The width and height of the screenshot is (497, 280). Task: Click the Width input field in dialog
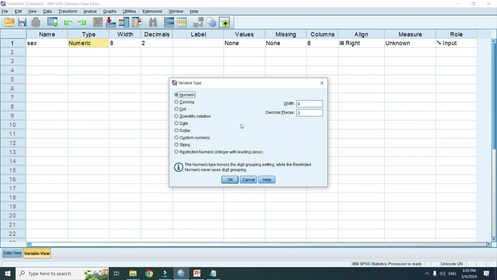pos(309,104)
